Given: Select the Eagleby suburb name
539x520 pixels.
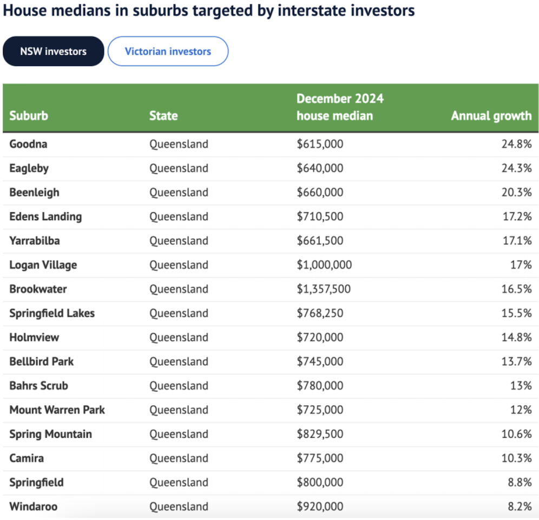Looking at the screenshot, I should pos(29,168).
